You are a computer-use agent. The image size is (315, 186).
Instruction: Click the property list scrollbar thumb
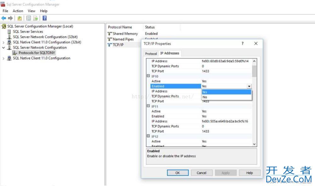pos(254,71)
